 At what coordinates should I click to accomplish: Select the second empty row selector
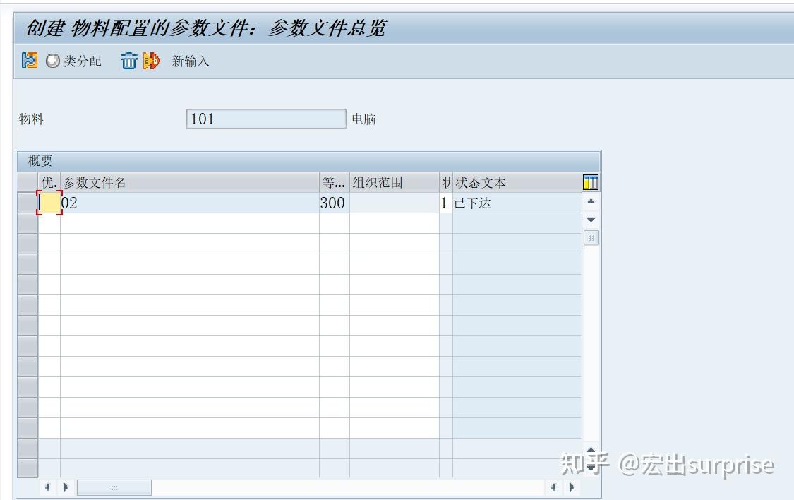click(28, 222)
